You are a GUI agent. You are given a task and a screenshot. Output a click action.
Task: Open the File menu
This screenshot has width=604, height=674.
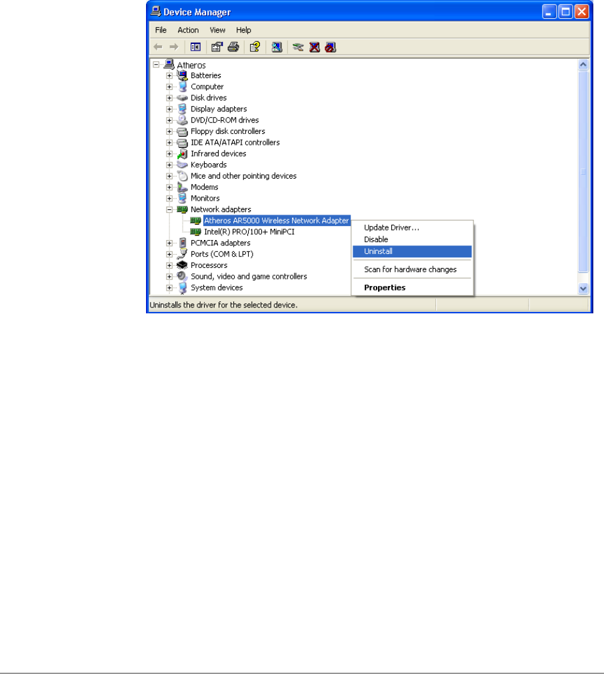161,30
